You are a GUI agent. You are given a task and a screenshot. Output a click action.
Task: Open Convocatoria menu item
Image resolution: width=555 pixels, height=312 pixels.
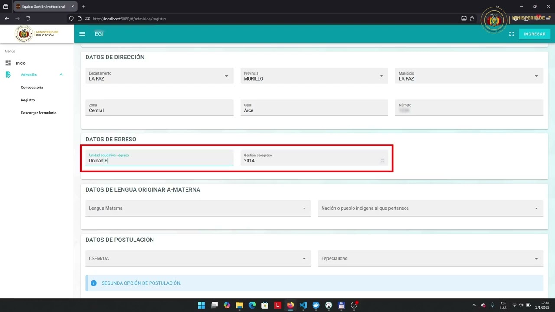pos(32,88)
